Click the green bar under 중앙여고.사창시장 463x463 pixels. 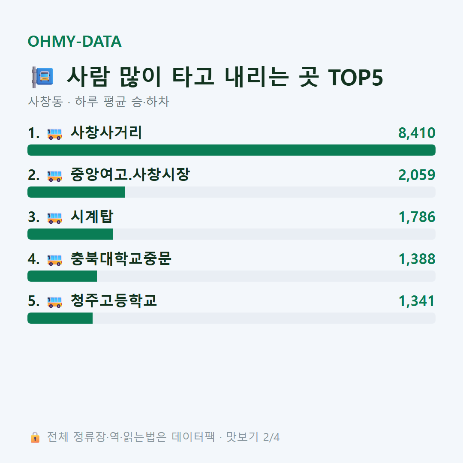click(x=76, y=192)
